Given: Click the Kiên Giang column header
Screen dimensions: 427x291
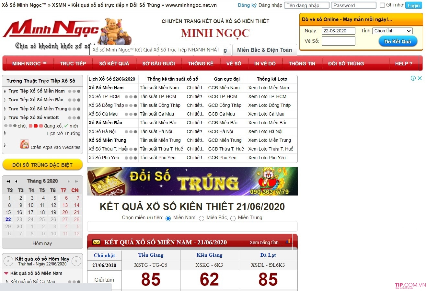Looking at the screenshot, I should pos(210,255).
